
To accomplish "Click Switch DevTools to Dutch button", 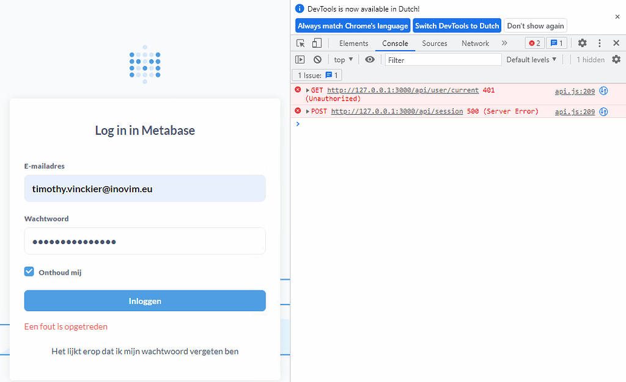I will coord(457,26).
